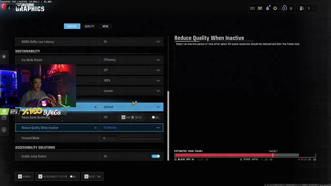The width and height of the screenshot is (331, 186).
Task: Open favorites star in left sidebar
Action: pyautogui.click(x=4, y=56)
